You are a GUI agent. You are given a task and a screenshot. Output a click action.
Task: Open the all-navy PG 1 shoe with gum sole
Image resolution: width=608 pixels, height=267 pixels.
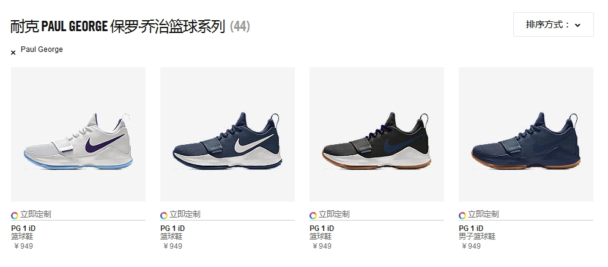(x=526, y=134)
